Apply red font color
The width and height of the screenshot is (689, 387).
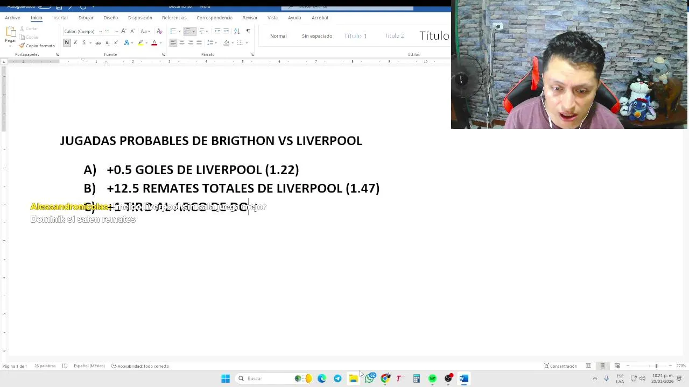[154, 42]
